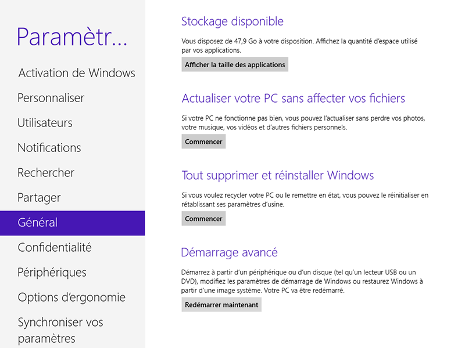Open the Partager settings category
The height and width of the screenshot is (348, 465).
40,198
